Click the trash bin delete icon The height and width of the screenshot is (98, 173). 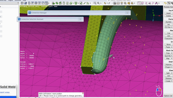[122, 3]
